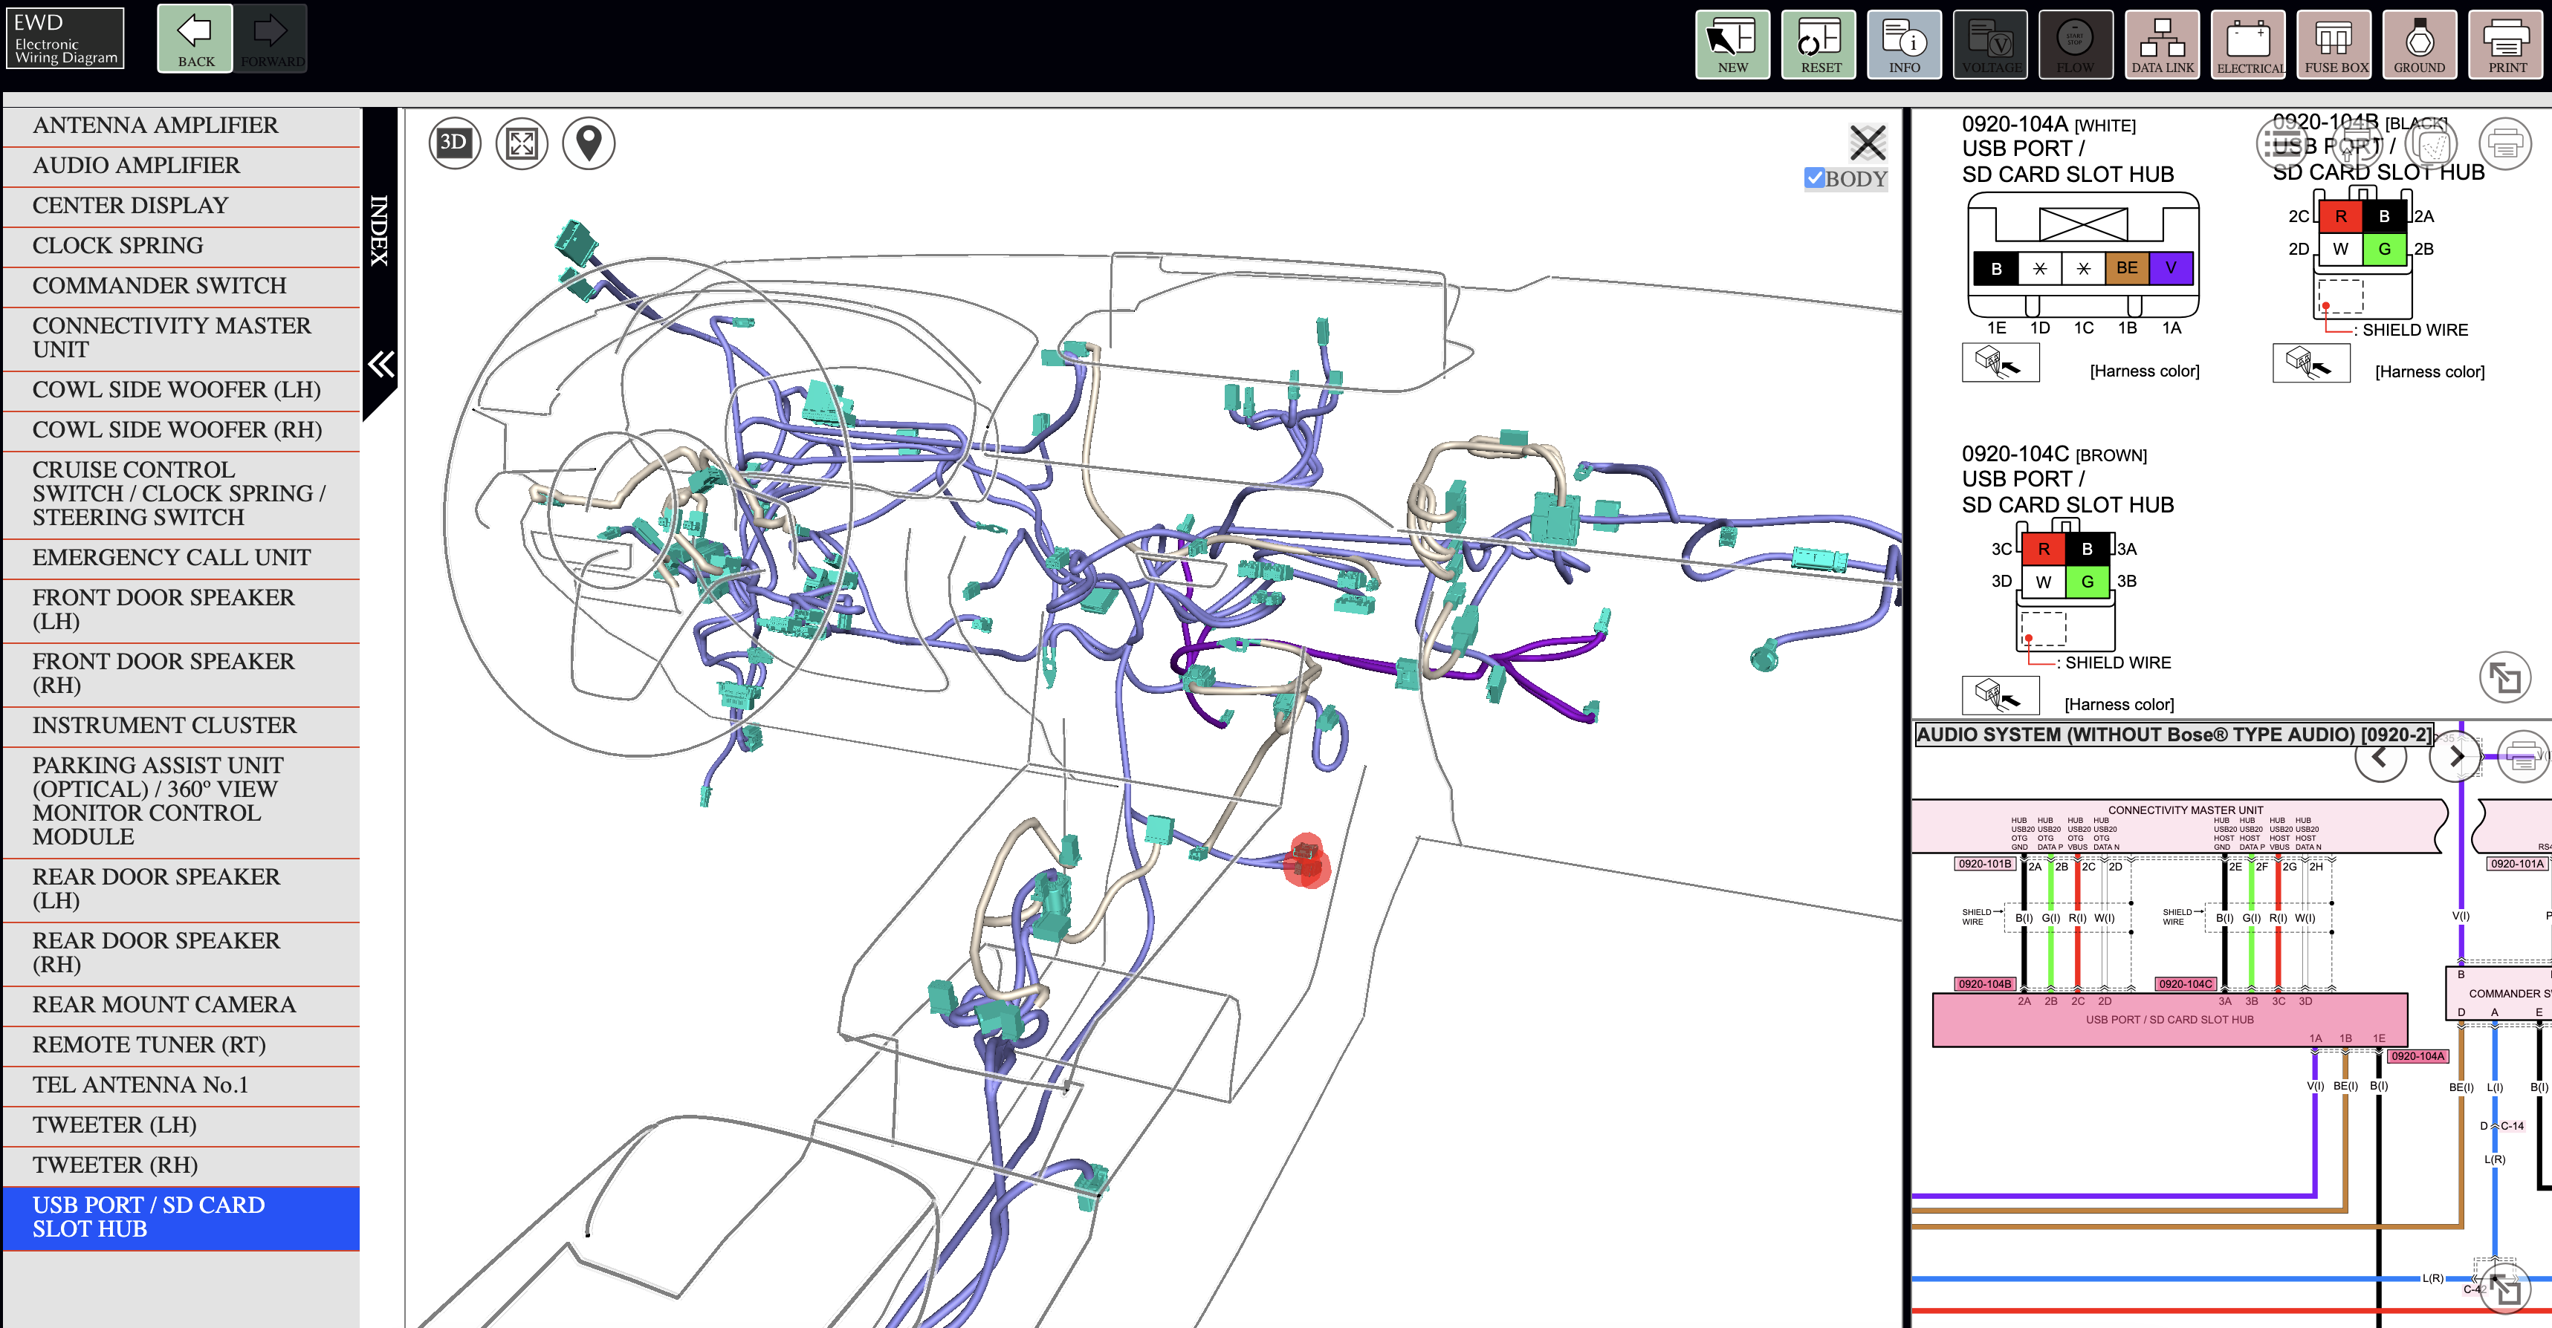Open COWL SIDE WOOFER (LH) entry
The image size is (2552, 1328).
pos(181,390)
